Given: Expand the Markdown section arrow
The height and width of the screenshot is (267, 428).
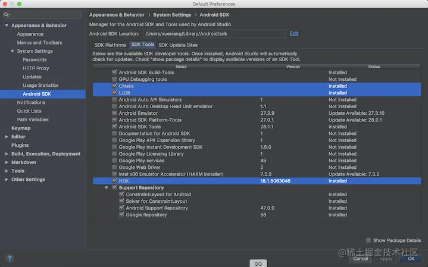Looking at the screenshot, I should (x=7, y=162).
